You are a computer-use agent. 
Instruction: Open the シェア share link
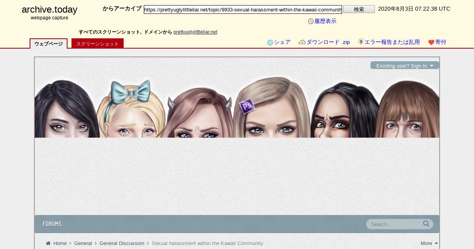point(282,42)
